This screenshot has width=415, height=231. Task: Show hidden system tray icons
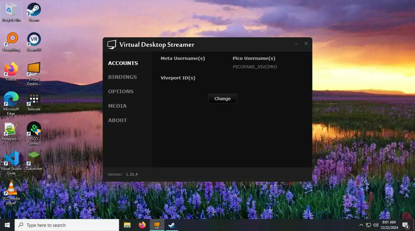pos(361,225)
